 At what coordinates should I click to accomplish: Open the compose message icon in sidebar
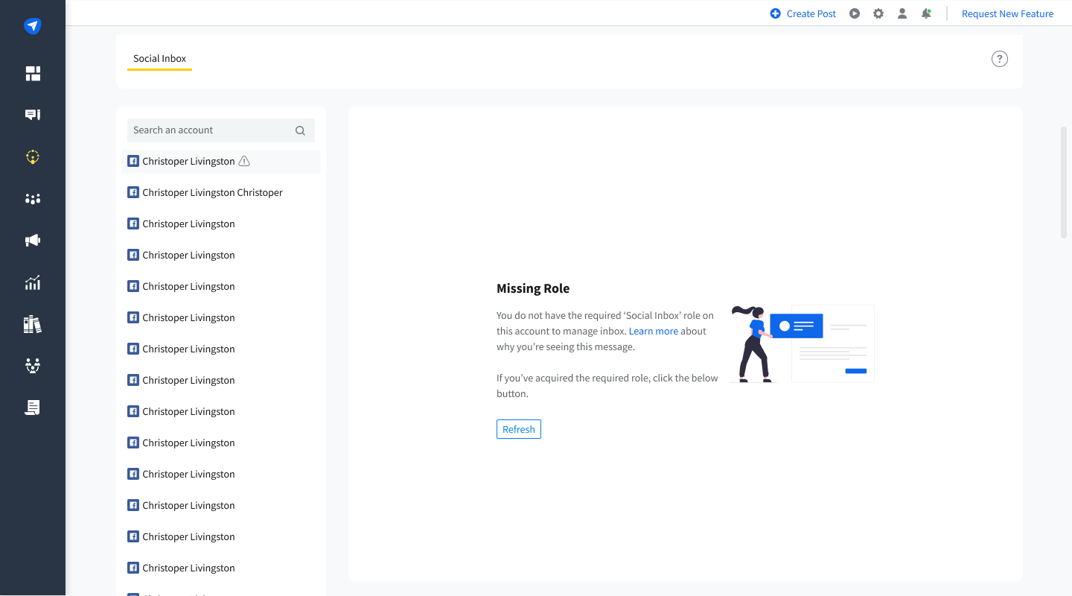pos(33,115)
